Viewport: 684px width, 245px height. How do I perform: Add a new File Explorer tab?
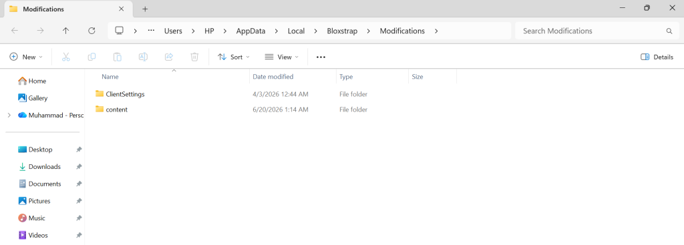click(145, 9)
